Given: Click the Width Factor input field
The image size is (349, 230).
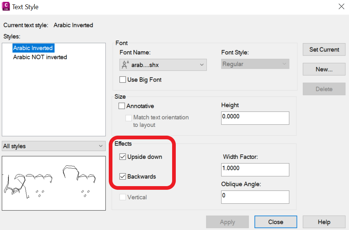Looking at the screenshot, I should point(255,170).
